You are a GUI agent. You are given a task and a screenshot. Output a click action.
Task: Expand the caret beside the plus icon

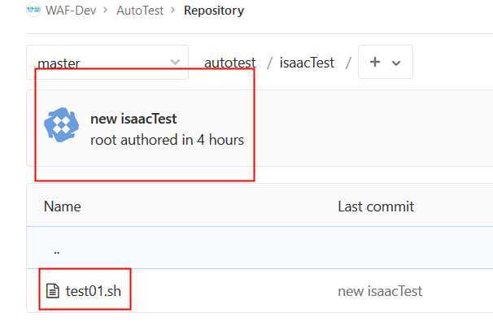coord(396,63)
